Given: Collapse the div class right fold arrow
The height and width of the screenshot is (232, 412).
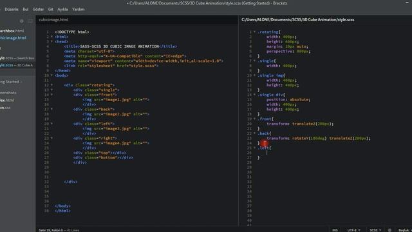Looking at the screenshot, I should point(51,138).
